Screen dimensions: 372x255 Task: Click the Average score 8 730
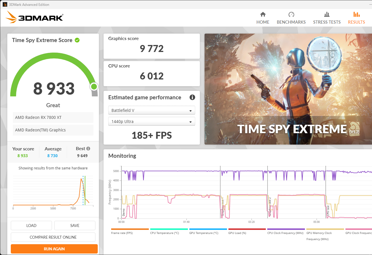point(53,156)
